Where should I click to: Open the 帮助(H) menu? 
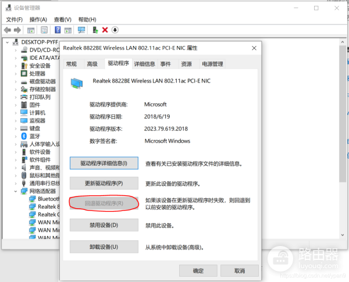tap(87, 20)
